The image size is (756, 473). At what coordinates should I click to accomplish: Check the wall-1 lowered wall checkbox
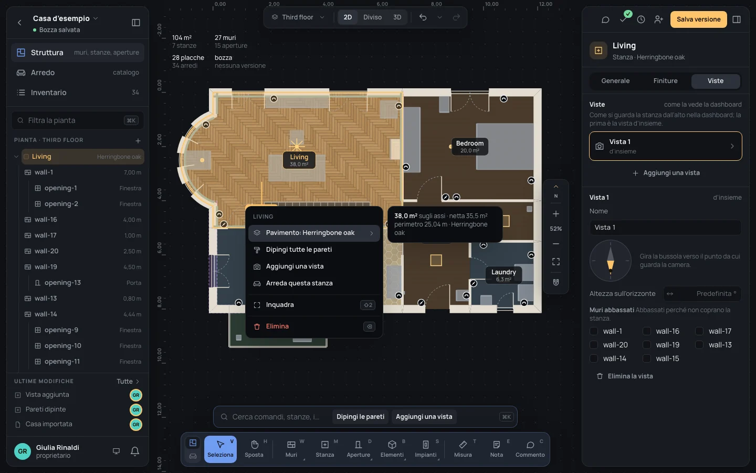(x=594, y=331)
